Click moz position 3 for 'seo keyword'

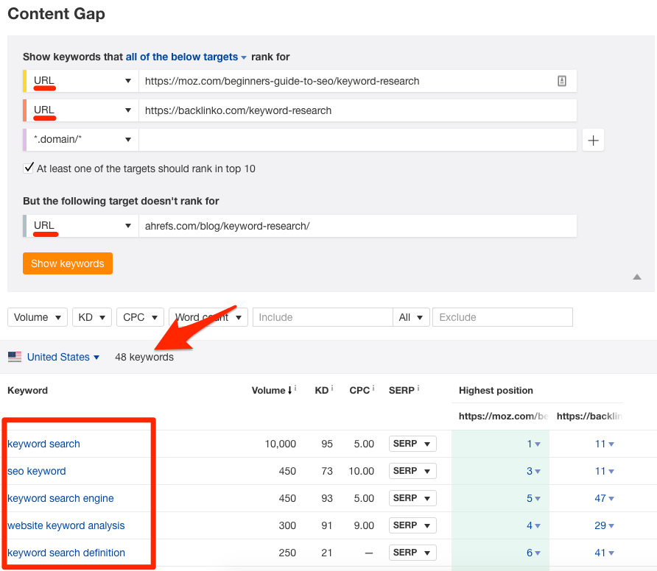point(533,471)
